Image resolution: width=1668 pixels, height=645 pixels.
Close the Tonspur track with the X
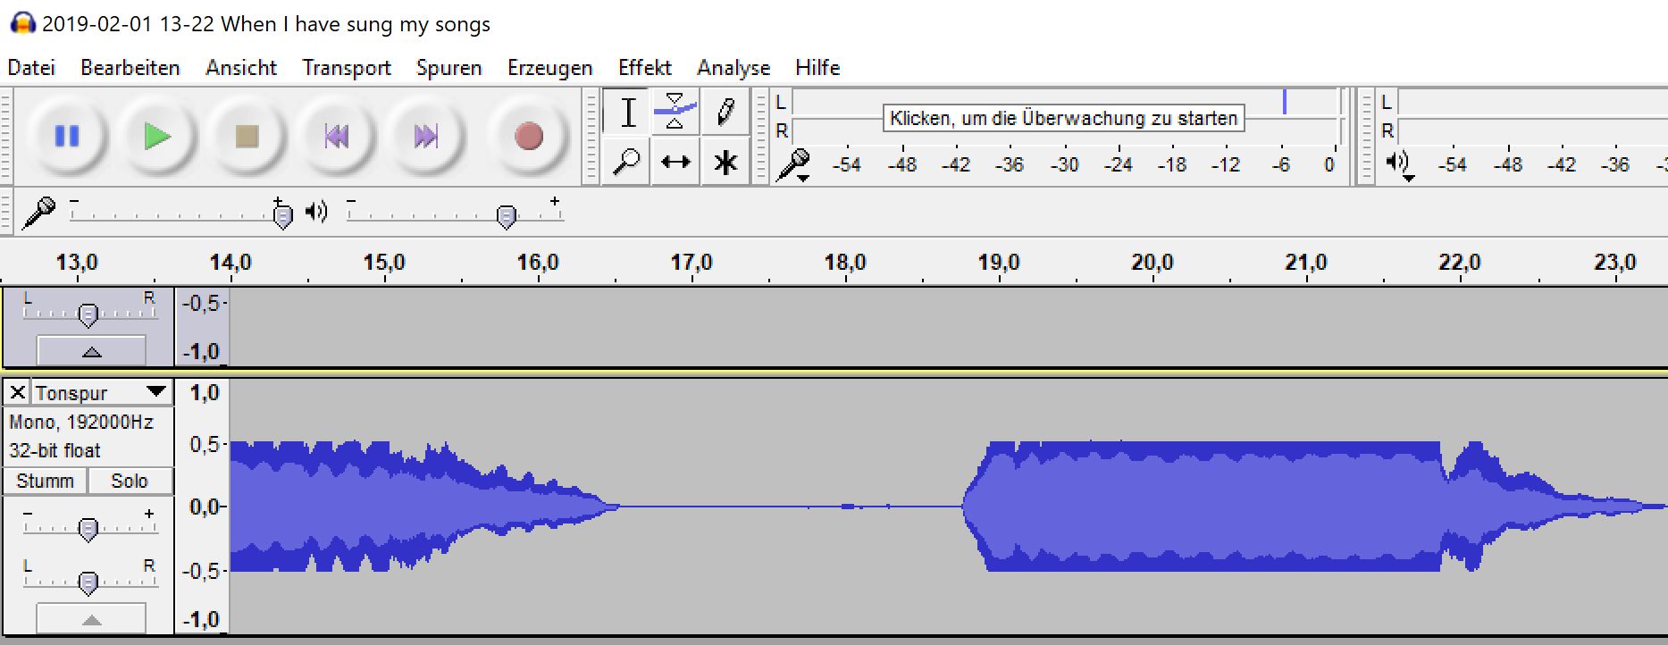(17, 392)
